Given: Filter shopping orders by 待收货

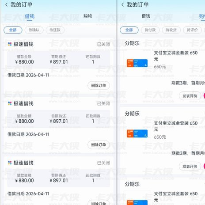Looking at the screenshot, I should pos(171,30).
